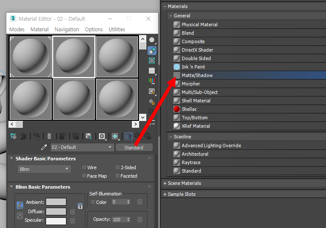
Task: Enable the Self-Illumination Color checkbox
Action: coord(93,202)
